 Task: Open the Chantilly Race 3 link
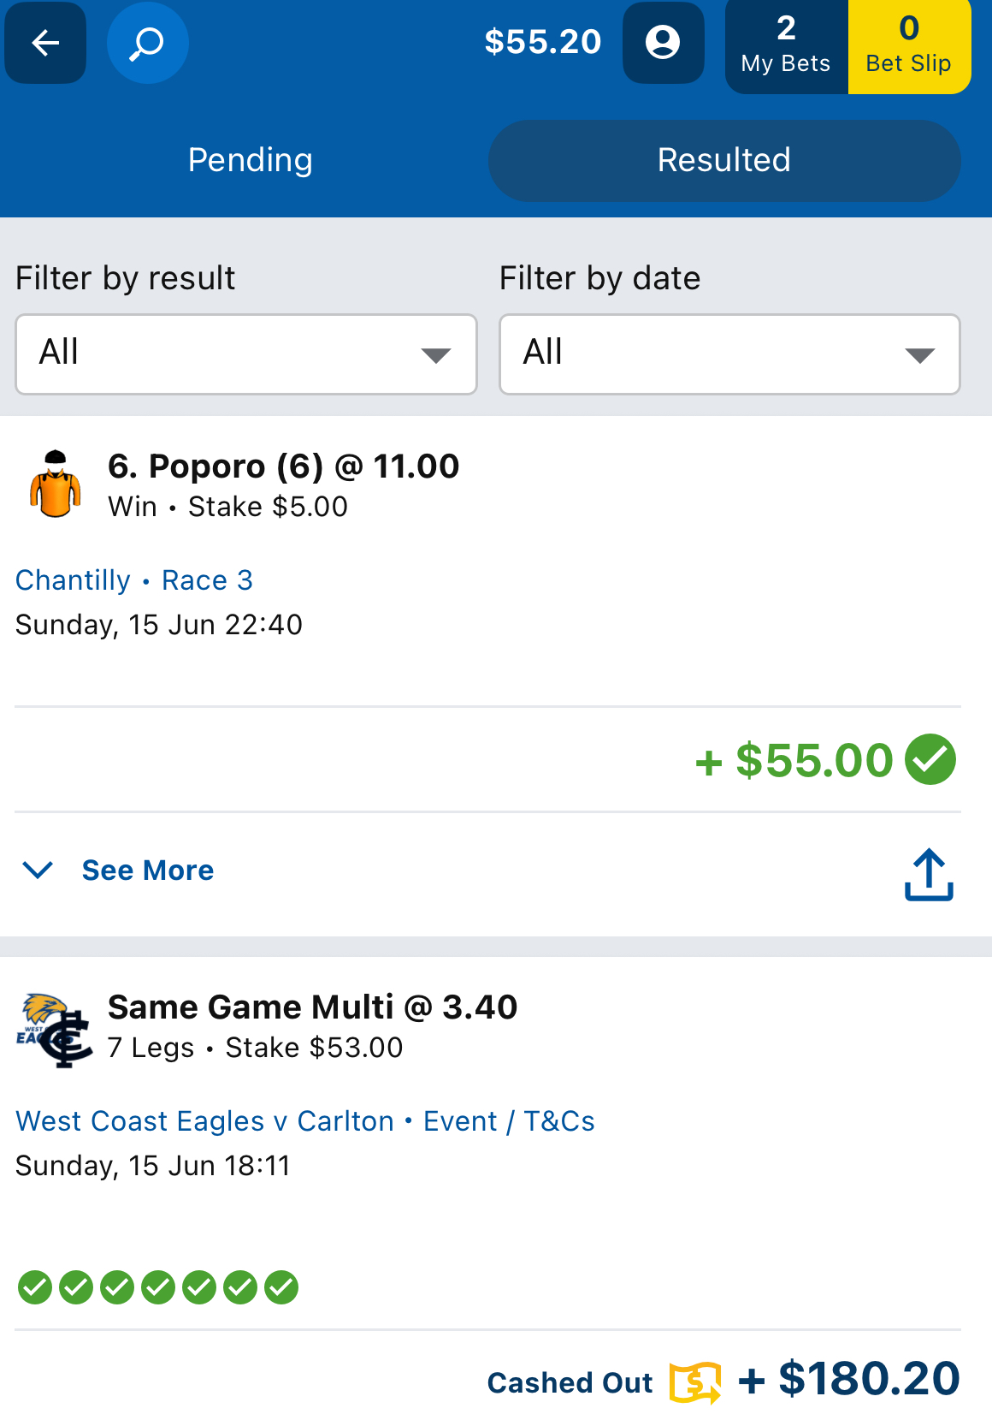tap(134, 580)
